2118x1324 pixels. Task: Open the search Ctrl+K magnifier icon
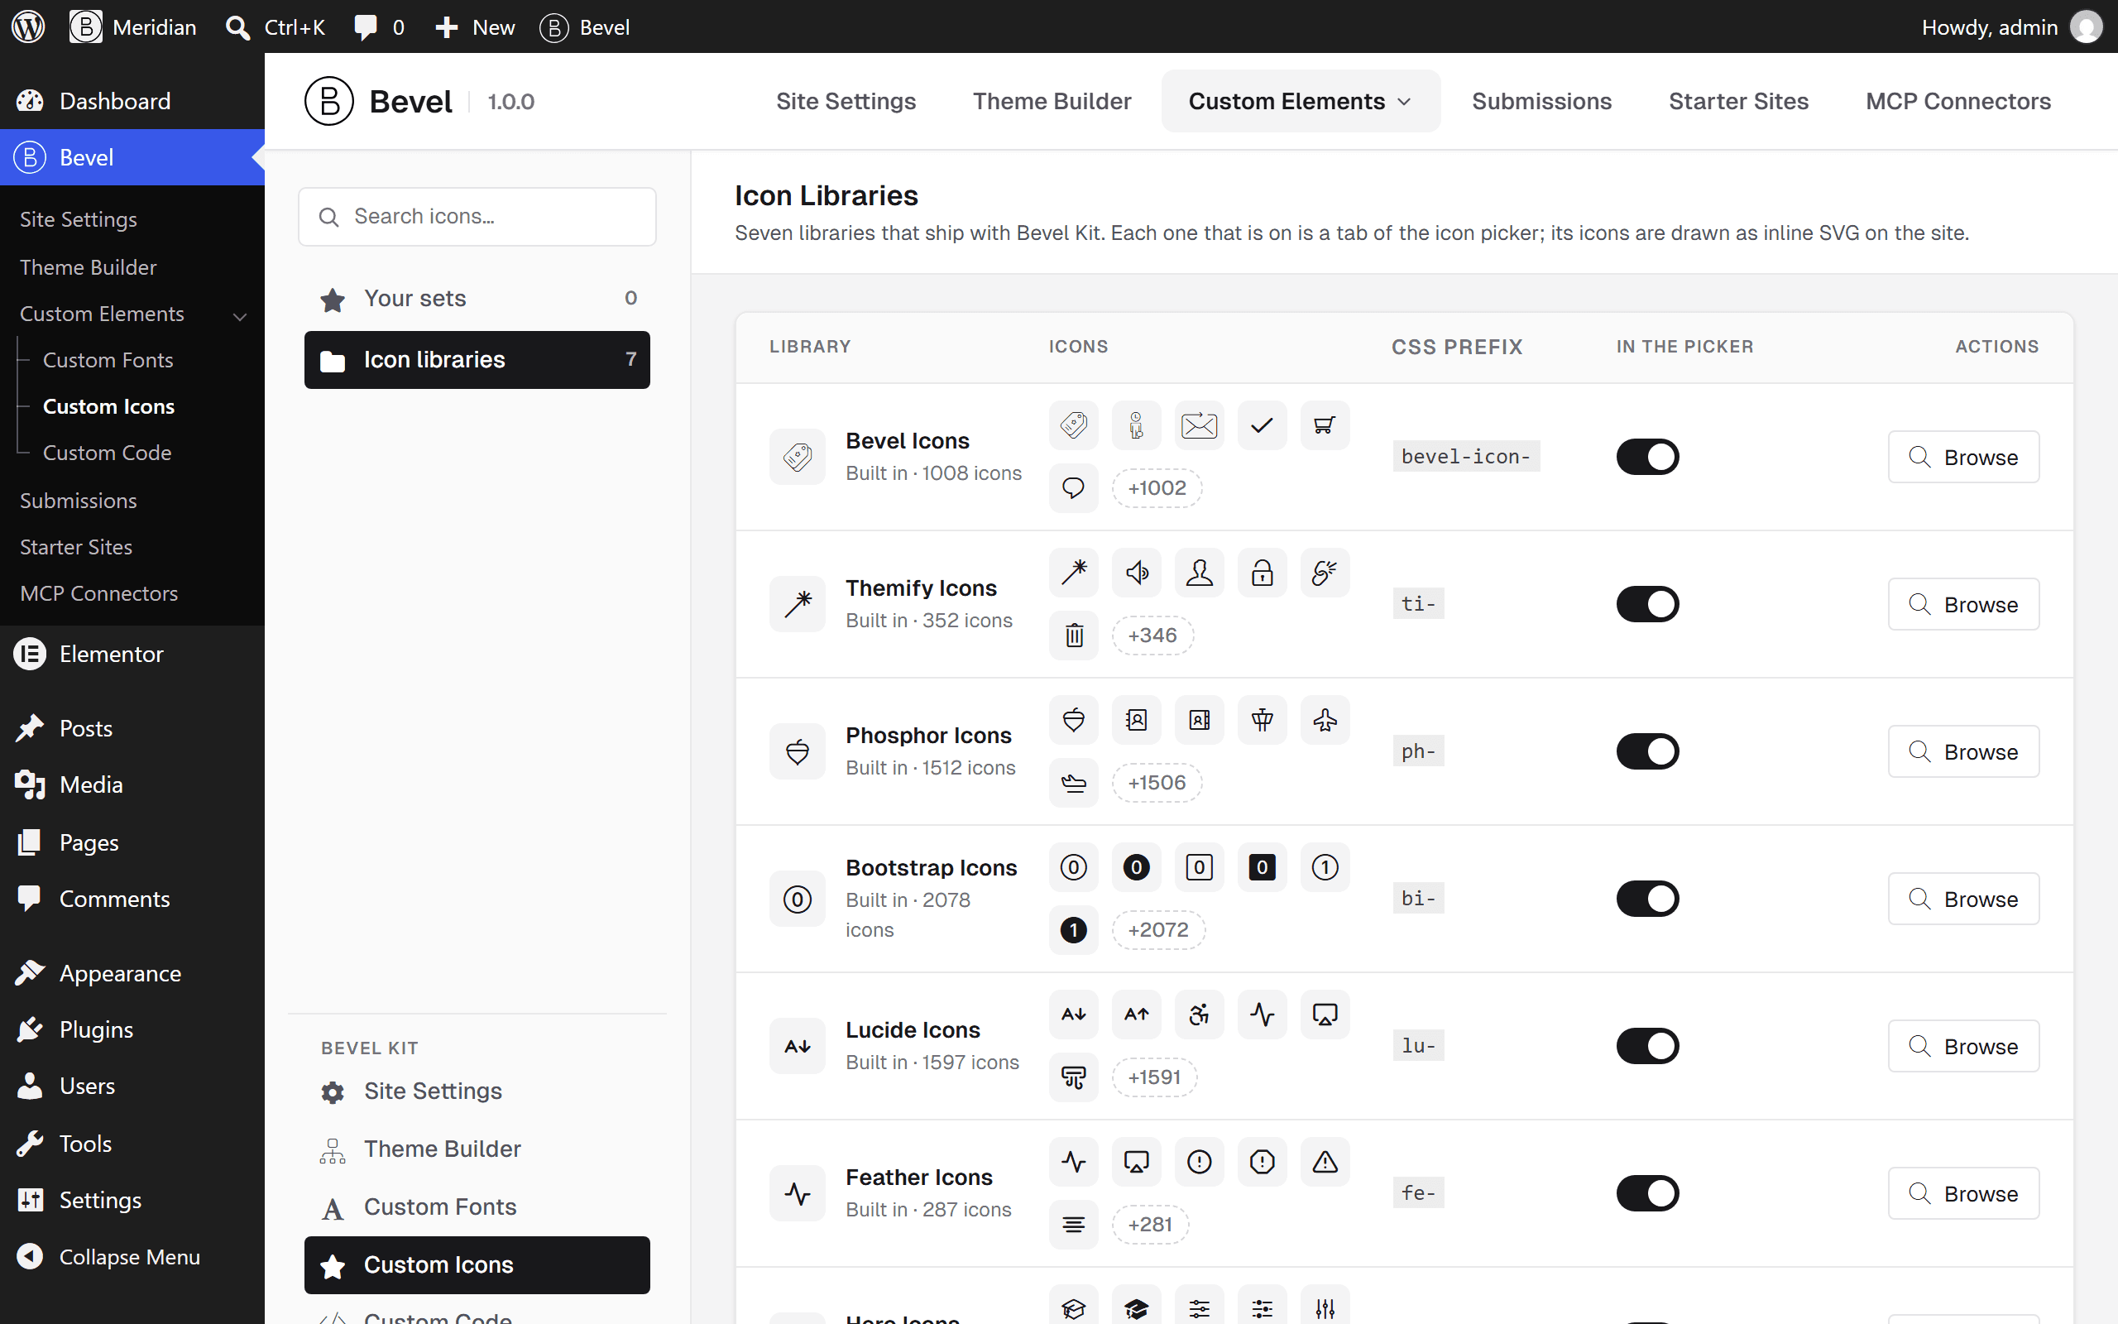(x=237, y=27)
